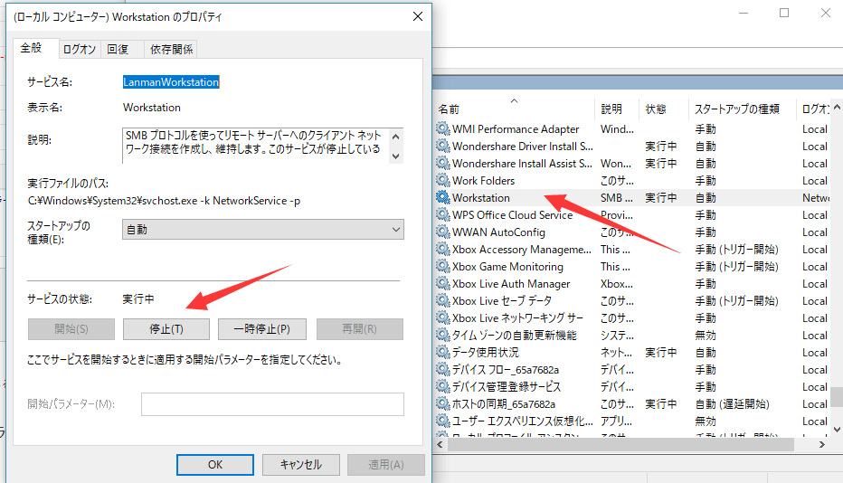
Task: Select the Workstation row name in services list
Action: [x=480, y=197]
